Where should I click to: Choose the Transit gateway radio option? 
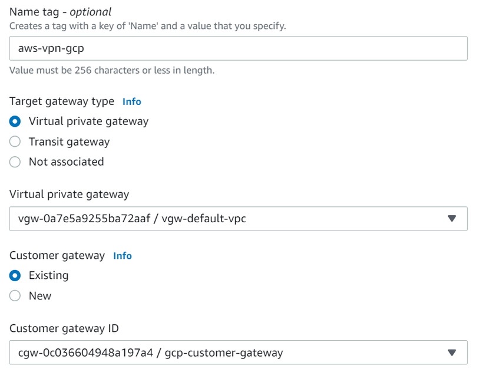point(16,141)
